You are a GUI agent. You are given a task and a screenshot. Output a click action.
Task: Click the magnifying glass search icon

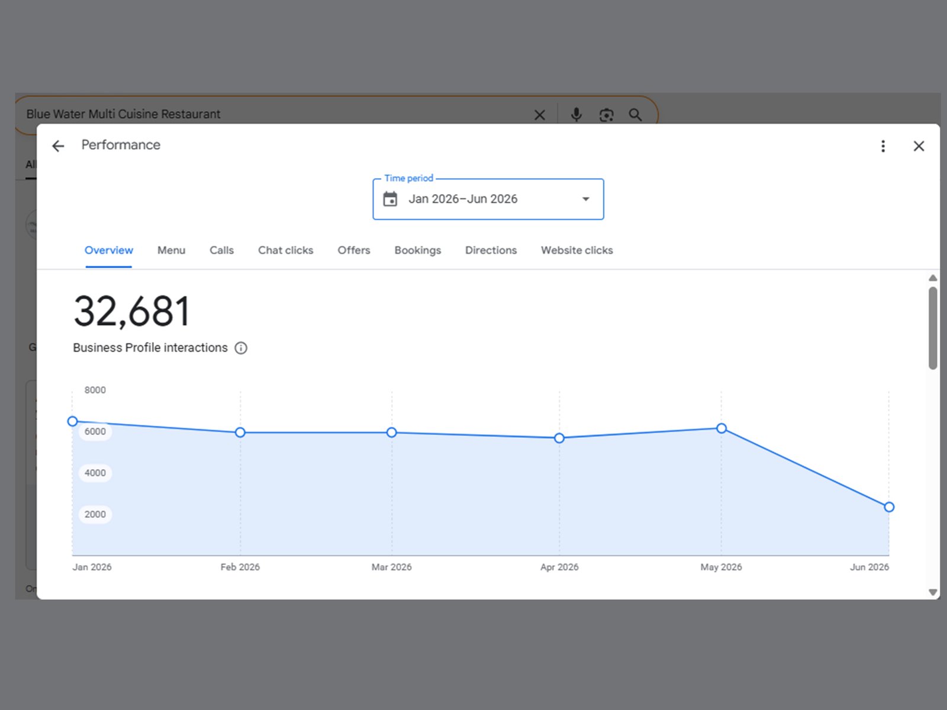point(635,115)
